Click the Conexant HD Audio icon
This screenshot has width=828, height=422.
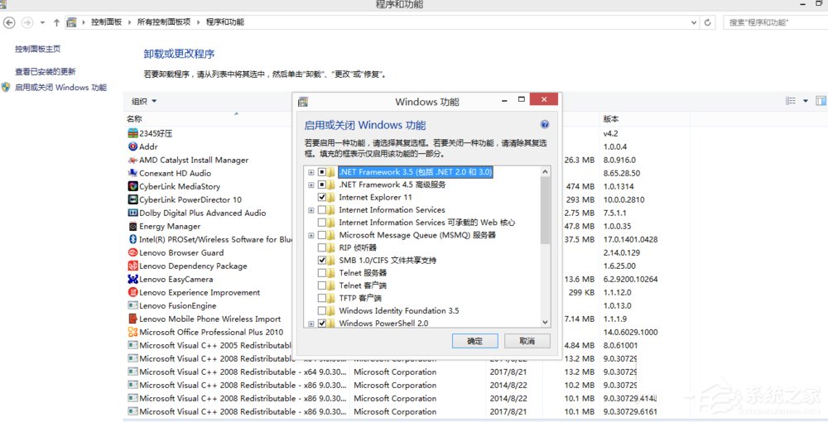click(132, 173)
